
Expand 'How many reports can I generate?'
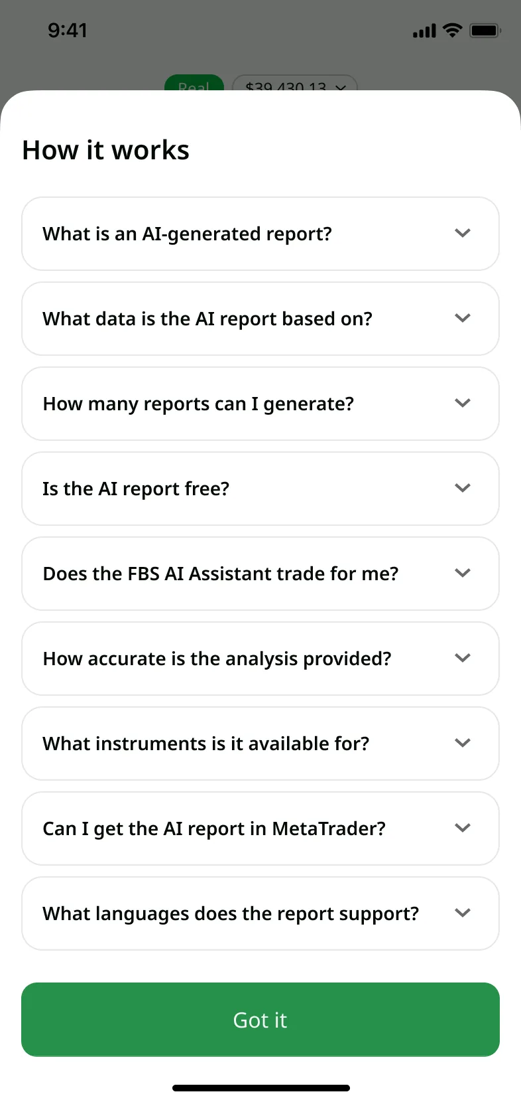point(260,404)
